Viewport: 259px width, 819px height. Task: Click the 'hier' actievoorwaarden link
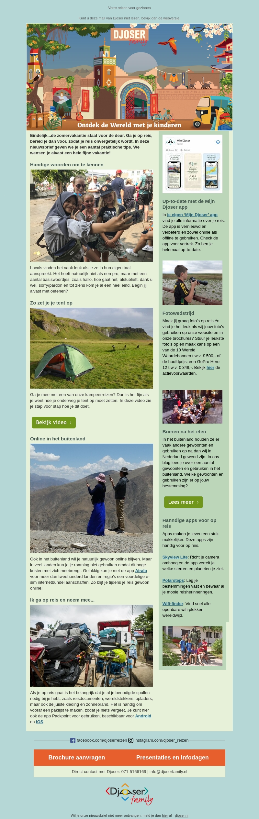[x=210, y=367]
